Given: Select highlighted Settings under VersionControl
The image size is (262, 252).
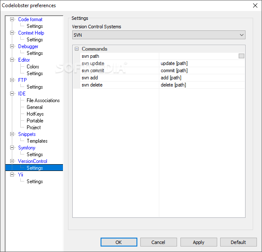Looking at the screenshot, I should tap(35, 168).
